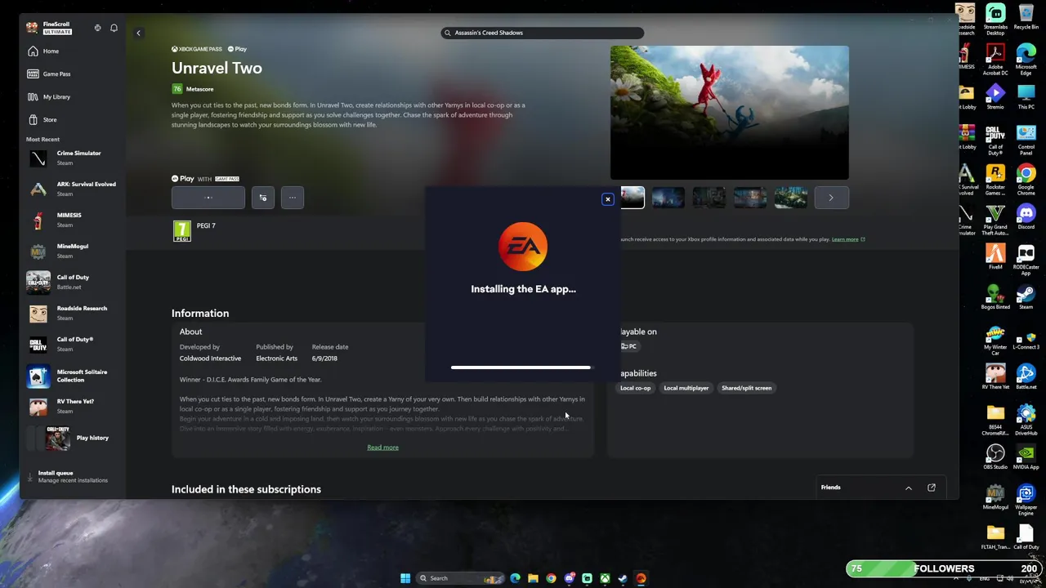Viewport: 1046px width, 588px height.
Task: Select the last screenshot thumbnail before arrow
Action: point(791,198)
